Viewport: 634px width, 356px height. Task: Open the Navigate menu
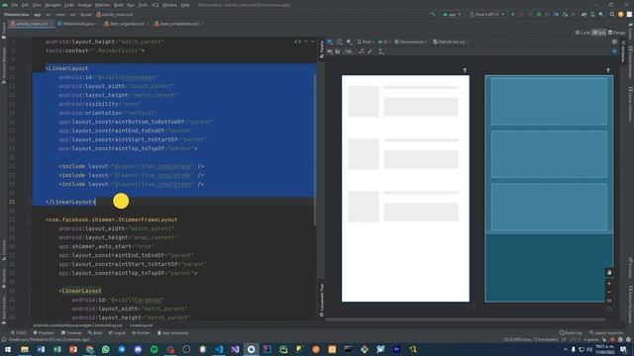(53, 5)
